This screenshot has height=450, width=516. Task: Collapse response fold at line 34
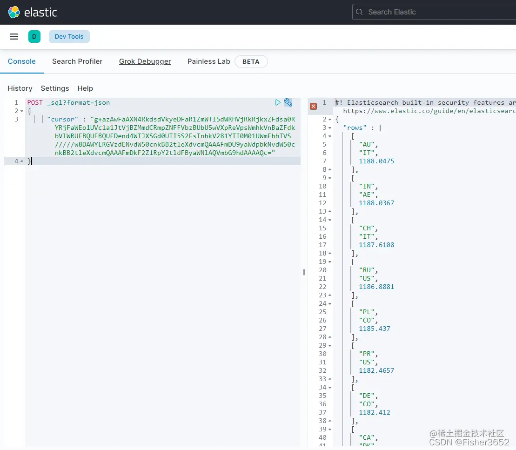(x=330, y=388)
